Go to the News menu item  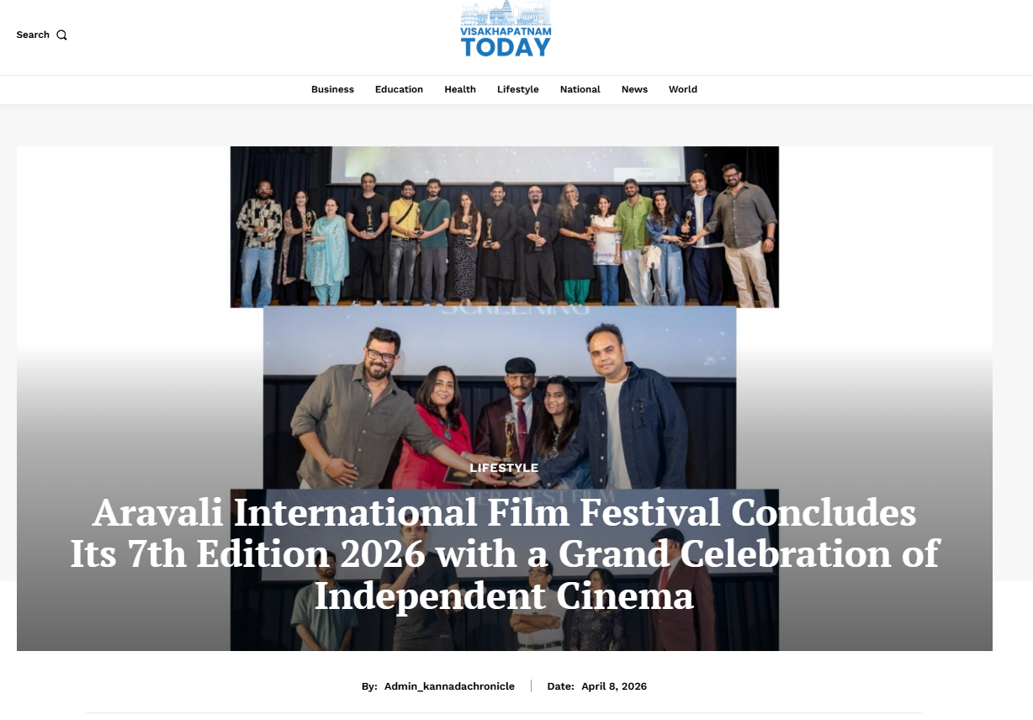[x=634, y=89]
